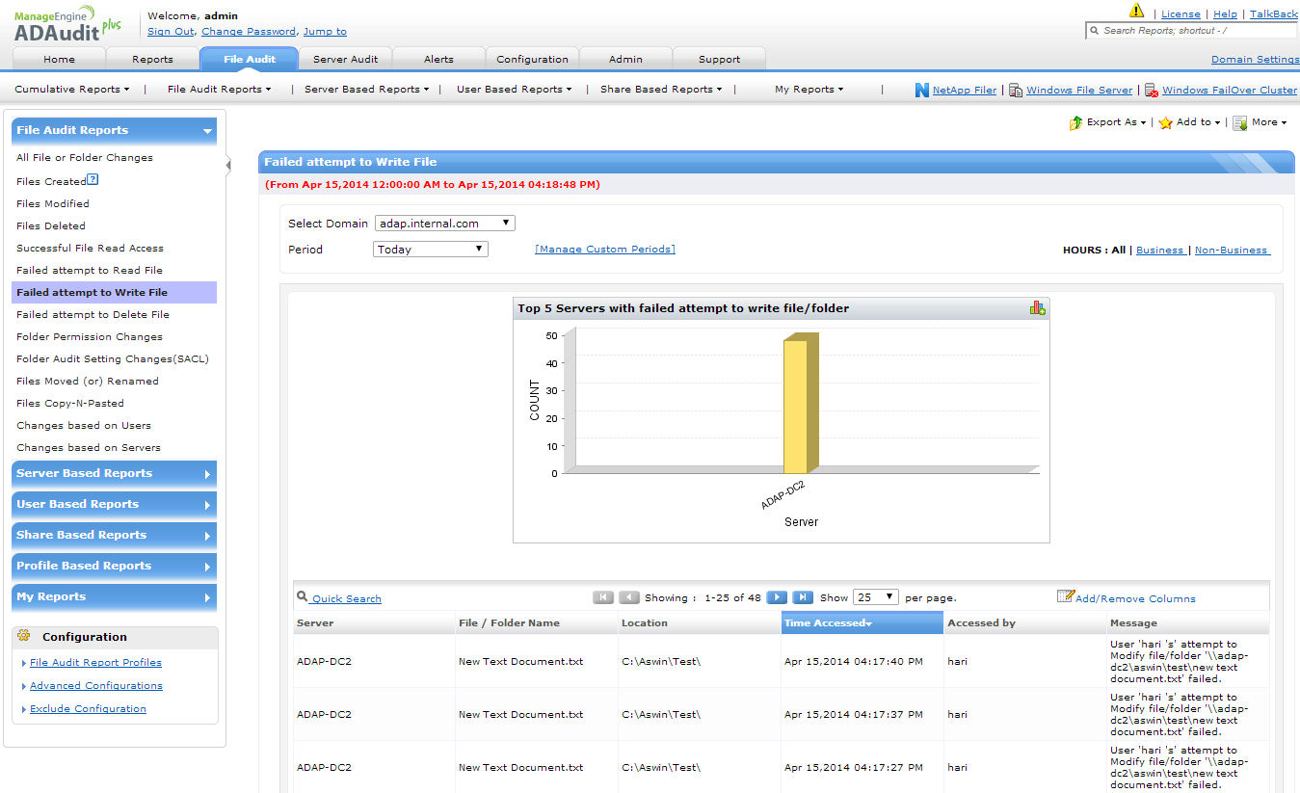This screenshot has height=793, width=1300.
Task: Switch to the Server Audit tab
Action: 345,59
